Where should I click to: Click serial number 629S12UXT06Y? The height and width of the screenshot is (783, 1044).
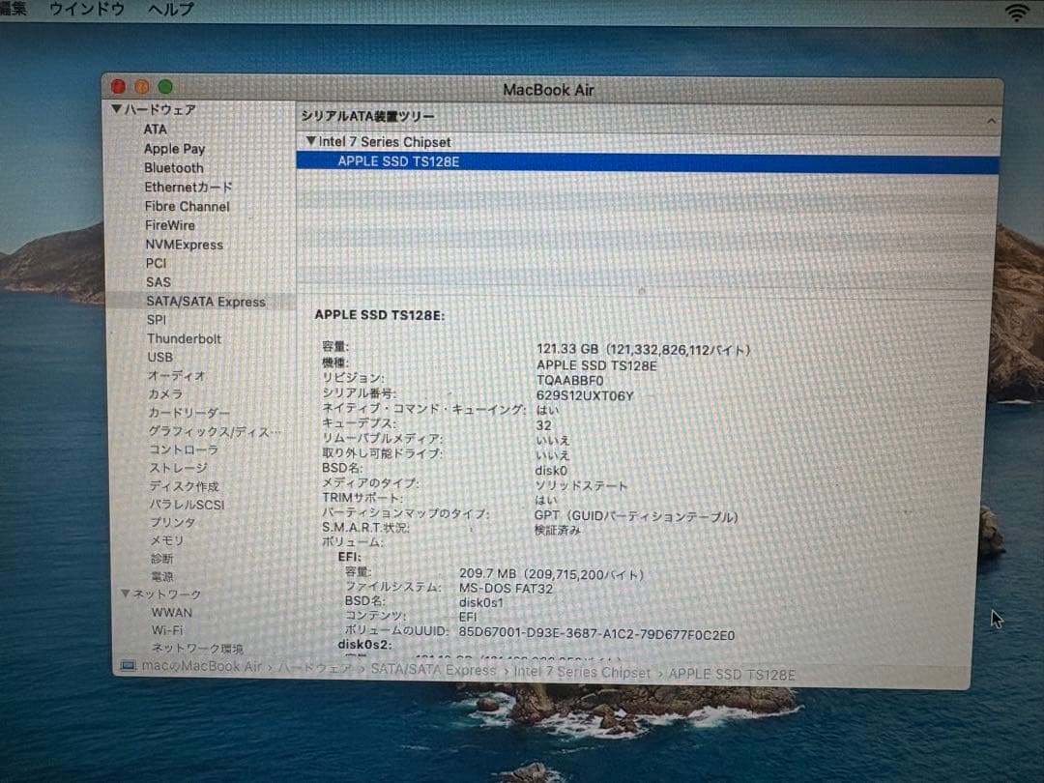[585, 395]
